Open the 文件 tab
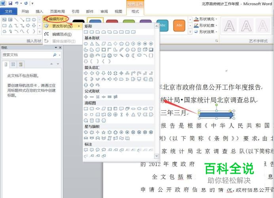This screenshot has height=198, width=274. (9, 11)
